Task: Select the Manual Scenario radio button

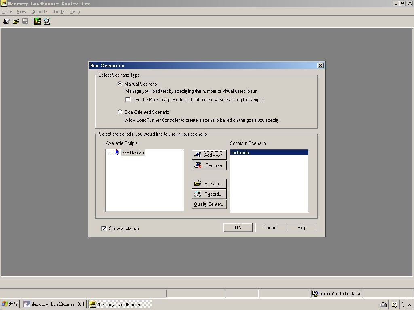Action: coord(120,84)
